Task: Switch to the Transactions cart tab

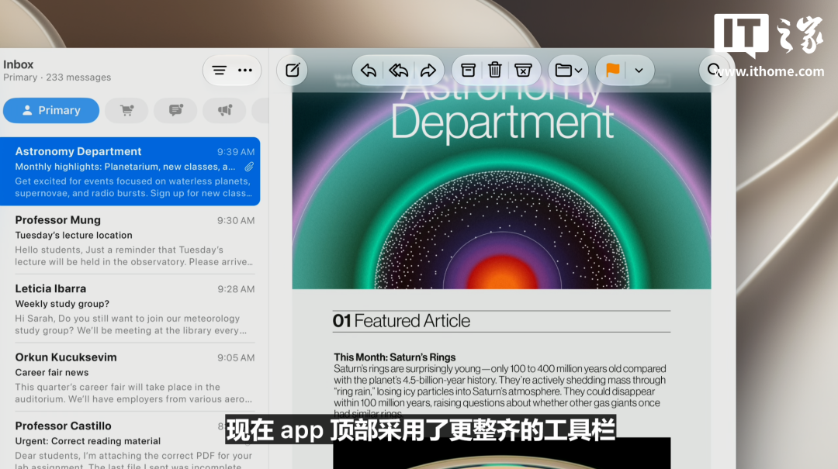Action: point(126,111)
